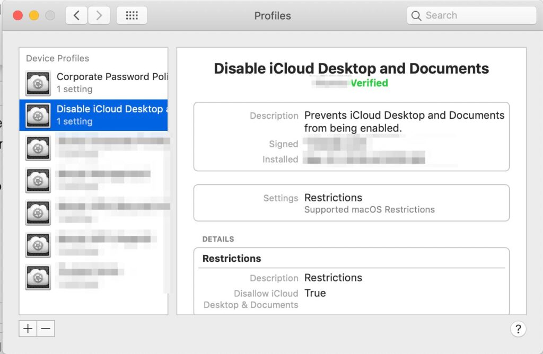
Task: Click the Signed field label
Action: (283, 144)
